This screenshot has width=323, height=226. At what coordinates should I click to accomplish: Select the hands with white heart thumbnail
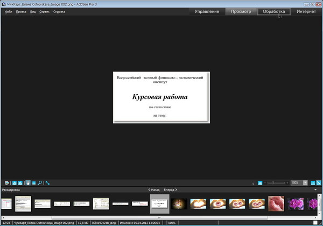pyautogui.click(x=198, y=204)
